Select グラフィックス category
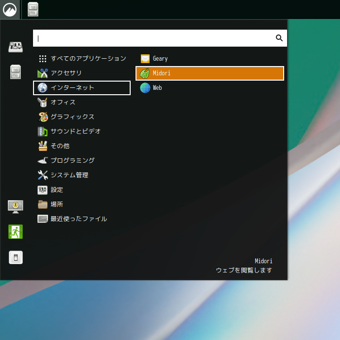 click(82, 117)
